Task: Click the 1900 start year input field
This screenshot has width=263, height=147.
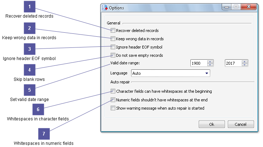Action: pos(198,63)
